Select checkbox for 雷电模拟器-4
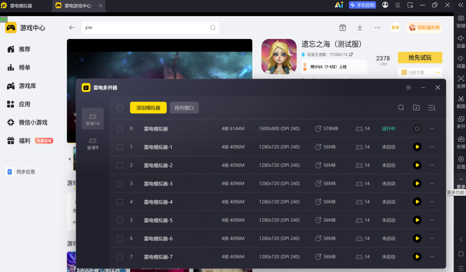Image resolution: width=466 pixels, height=272 pixels. coord(120,202)
